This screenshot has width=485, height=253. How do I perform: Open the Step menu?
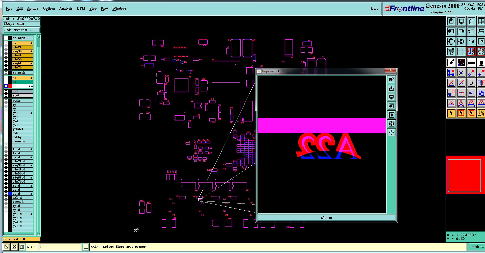(93, 8)
